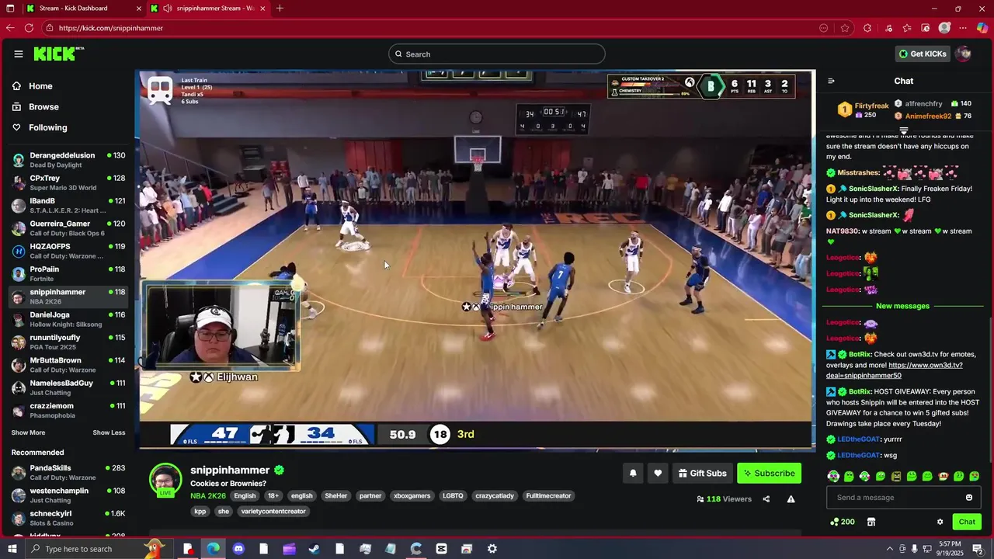
Task: Open PandaSkills recommended channel
Action: coord(70,473)
